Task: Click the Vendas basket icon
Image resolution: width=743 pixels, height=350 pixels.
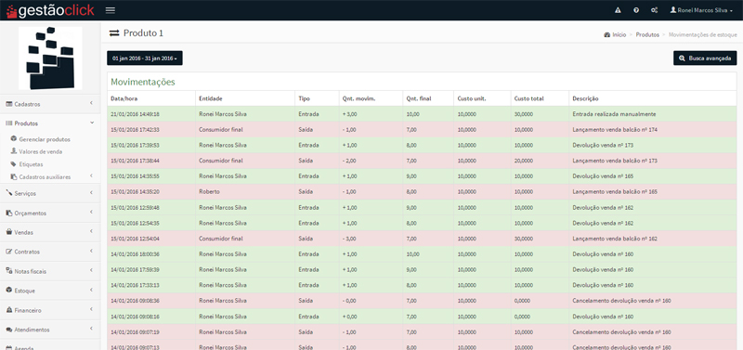Action: pos(9,232)
